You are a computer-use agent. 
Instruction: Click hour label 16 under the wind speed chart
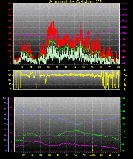pyautogui.click(x=83, y=67)
